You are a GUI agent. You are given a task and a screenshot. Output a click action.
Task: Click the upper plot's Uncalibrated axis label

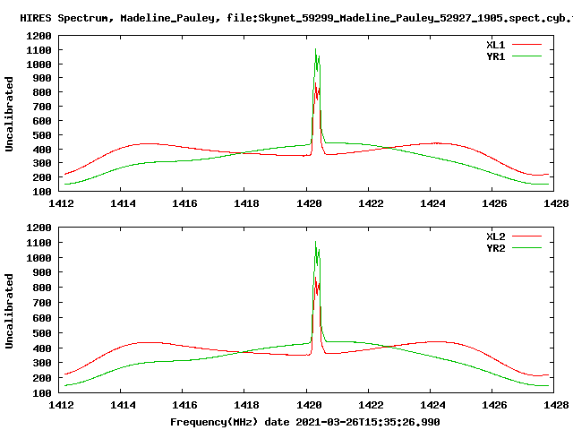9,114
